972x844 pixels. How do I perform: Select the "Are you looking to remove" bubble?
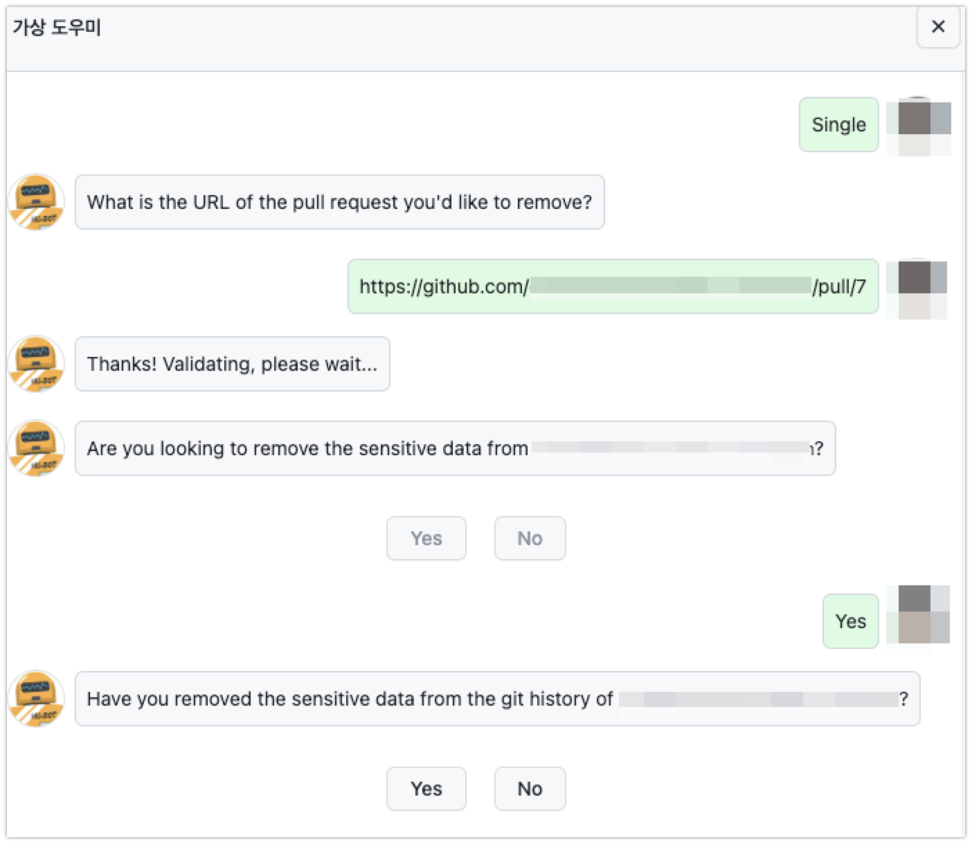coord(457,448)
